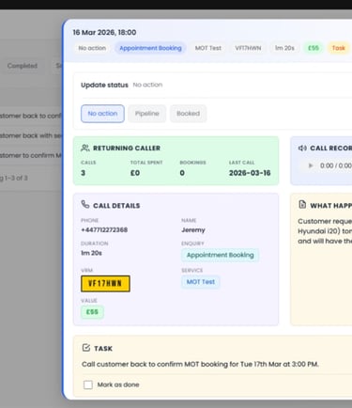The width and height of the screenshot is (352, 408).
Task: Click the £55 value badge
Action: click(x=92, y=312)
